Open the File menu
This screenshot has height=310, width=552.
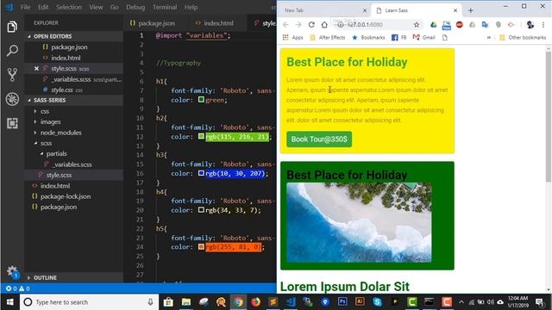click(25, 7)
